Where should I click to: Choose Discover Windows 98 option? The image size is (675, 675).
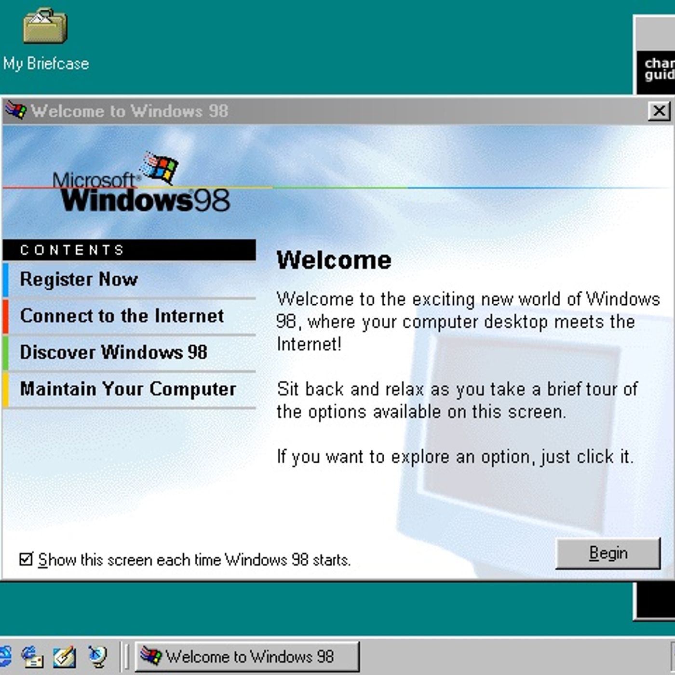129,352
